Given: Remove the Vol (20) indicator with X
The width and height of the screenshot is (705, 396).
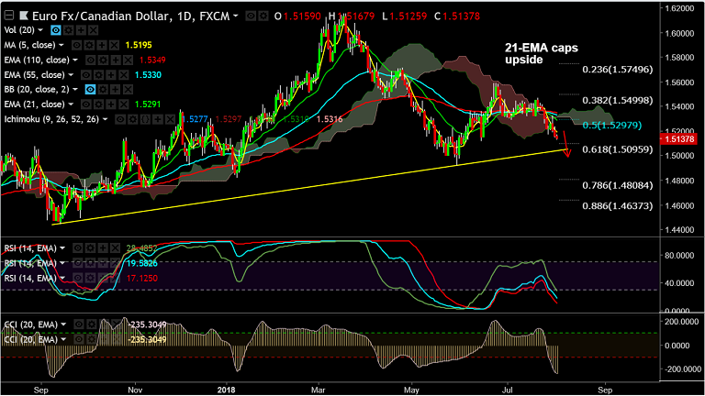Looking at the screenshot, I should click(x=93, y=30).
